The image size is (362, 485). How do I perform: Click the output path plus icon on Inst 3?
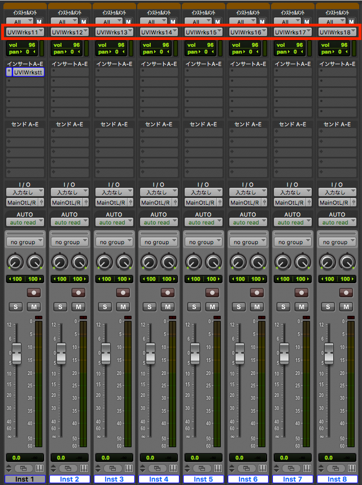(x=130, y=202)
